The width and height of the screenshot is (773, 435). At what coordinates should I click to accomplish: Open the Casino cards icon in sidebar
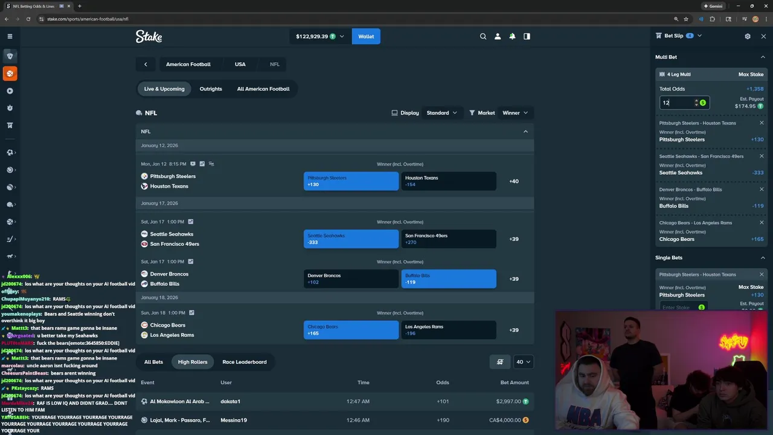[x=10, y=56]
